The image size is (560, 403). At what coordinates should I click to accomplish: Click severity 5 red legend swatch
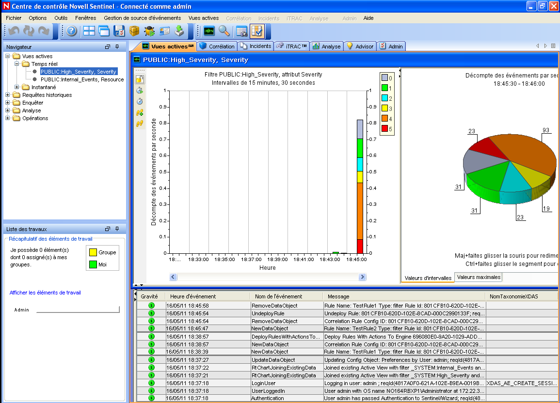[384, 129]
